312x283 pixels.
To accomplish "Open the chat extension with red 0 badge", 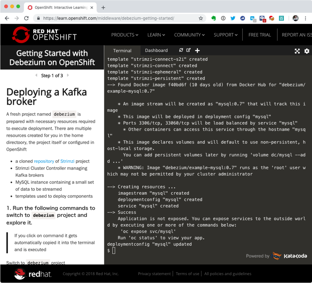I will tap(263, 19).
